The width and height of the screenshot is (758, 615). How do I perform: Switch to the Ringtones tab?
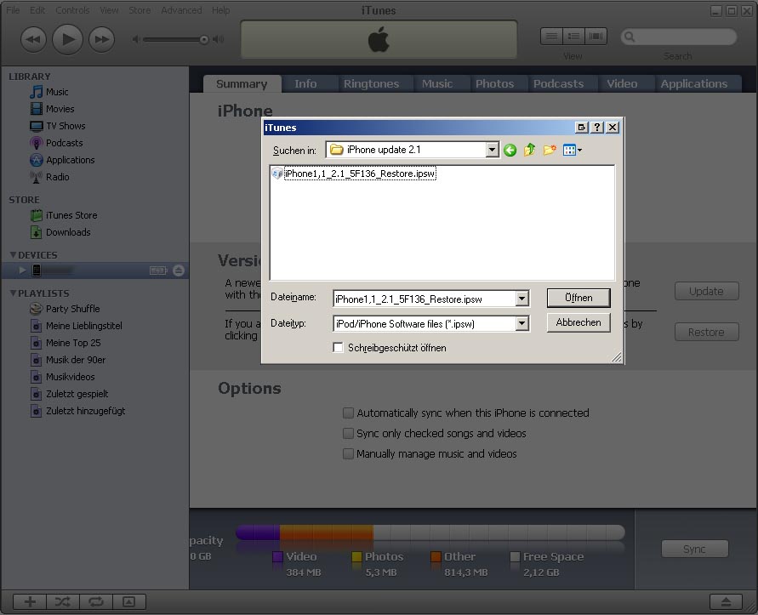[x=371, y=83]
